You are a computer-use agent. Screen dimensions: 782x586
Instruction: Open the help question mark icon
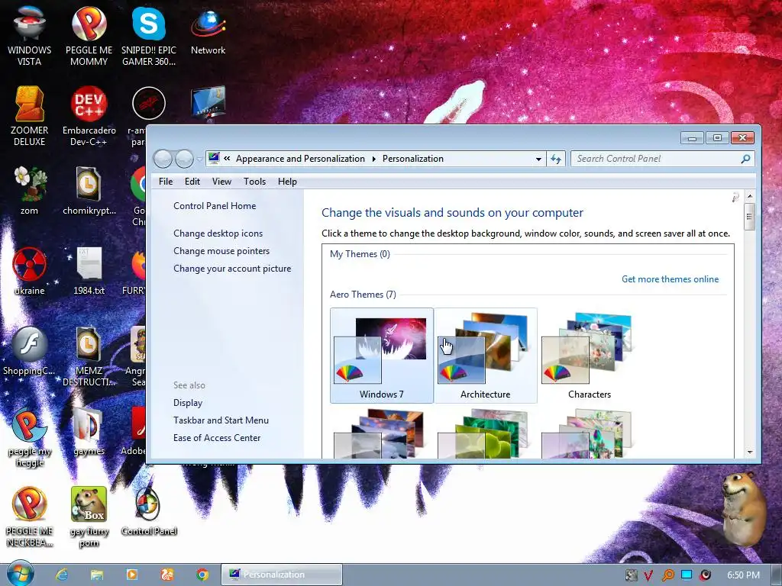tap(735, 198)
